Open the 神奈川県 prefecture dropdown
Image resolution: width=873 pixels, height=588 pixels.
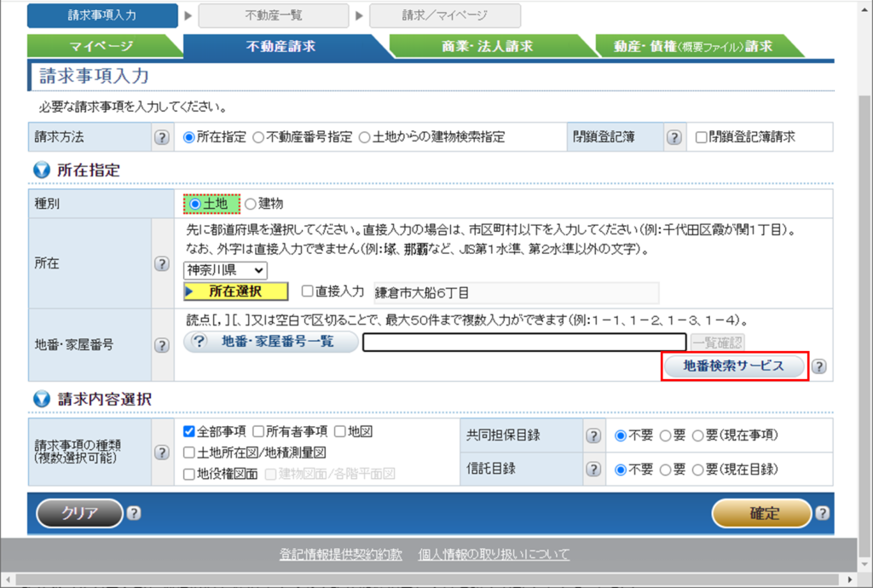(225, 270)
